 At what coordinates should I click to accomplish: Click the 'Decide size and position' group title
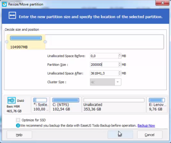(x=22, y=29)
